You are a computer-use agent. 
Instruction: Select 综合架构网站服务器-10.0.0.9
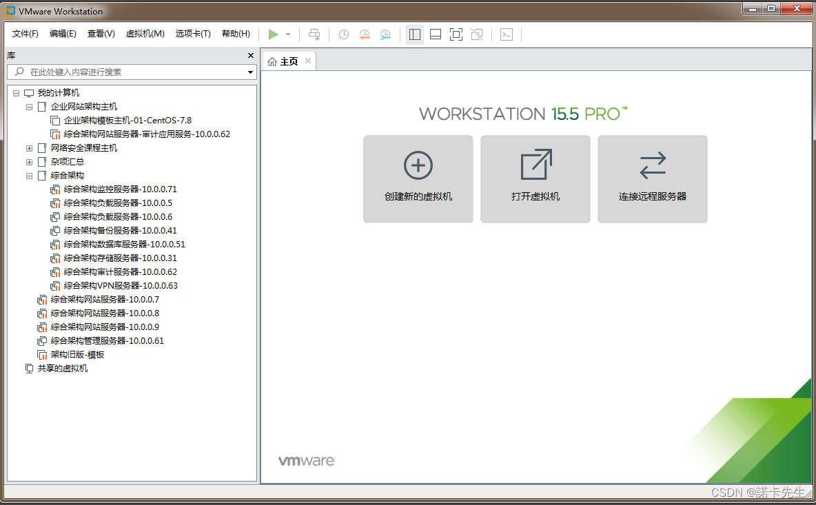(x=105, y=327)
